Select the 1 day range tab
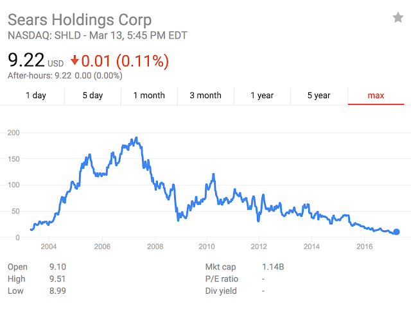 click(36, 96)
